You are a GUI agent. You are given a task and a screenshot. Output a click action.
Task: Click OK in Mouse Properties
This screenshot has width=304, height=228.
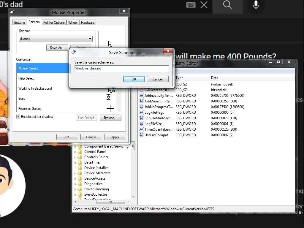(x=67, y=137)
